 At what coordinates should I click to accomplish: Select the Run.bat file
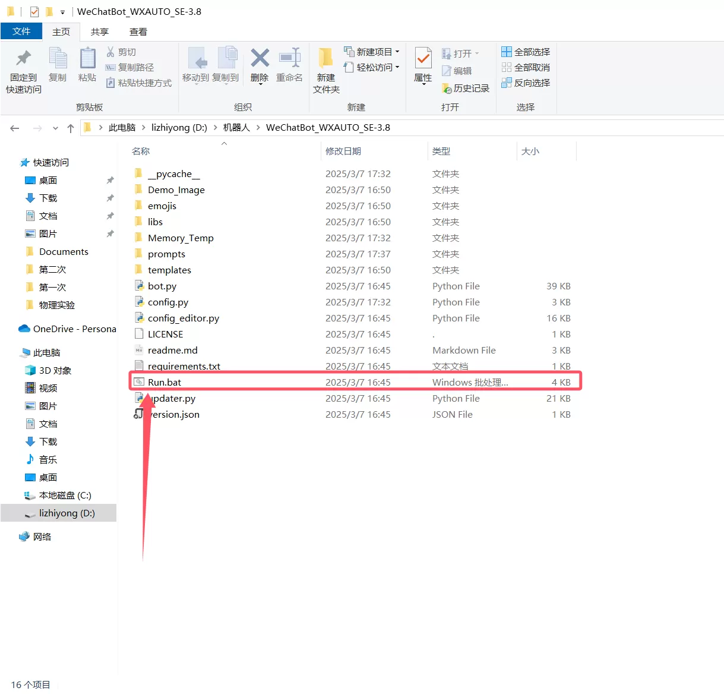pyautogui.click(x=165, y=382)
